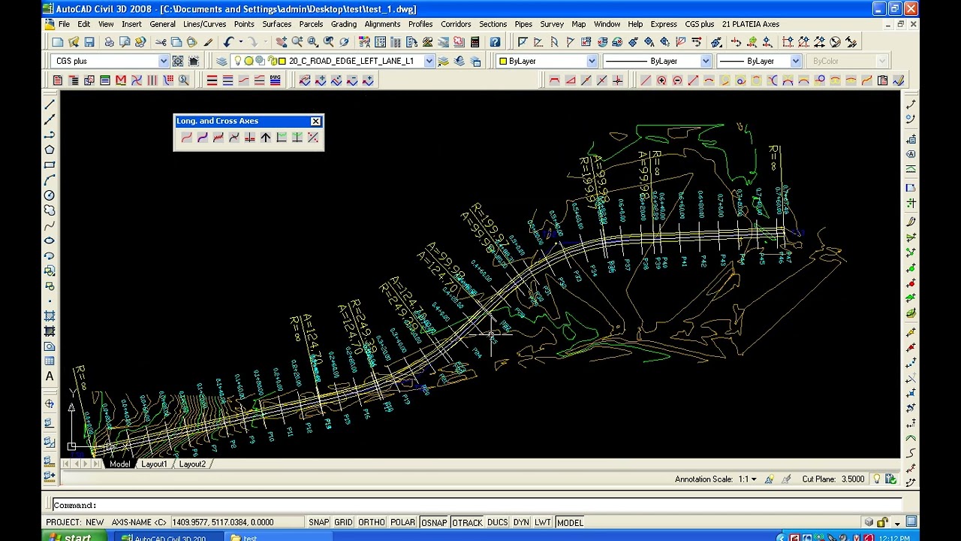Click the Plot/Print icon

tap(109, 42)
